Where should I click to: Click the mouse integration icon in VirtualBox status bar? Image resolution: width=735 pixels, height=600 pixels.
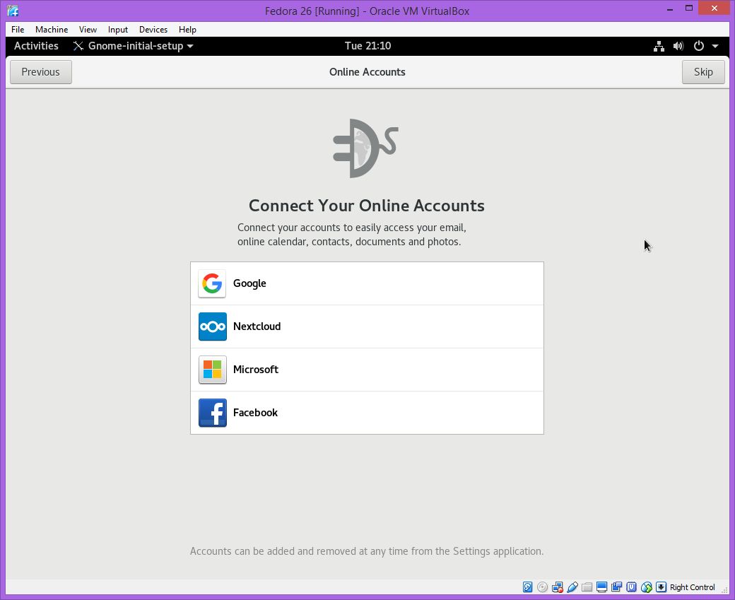647,587
